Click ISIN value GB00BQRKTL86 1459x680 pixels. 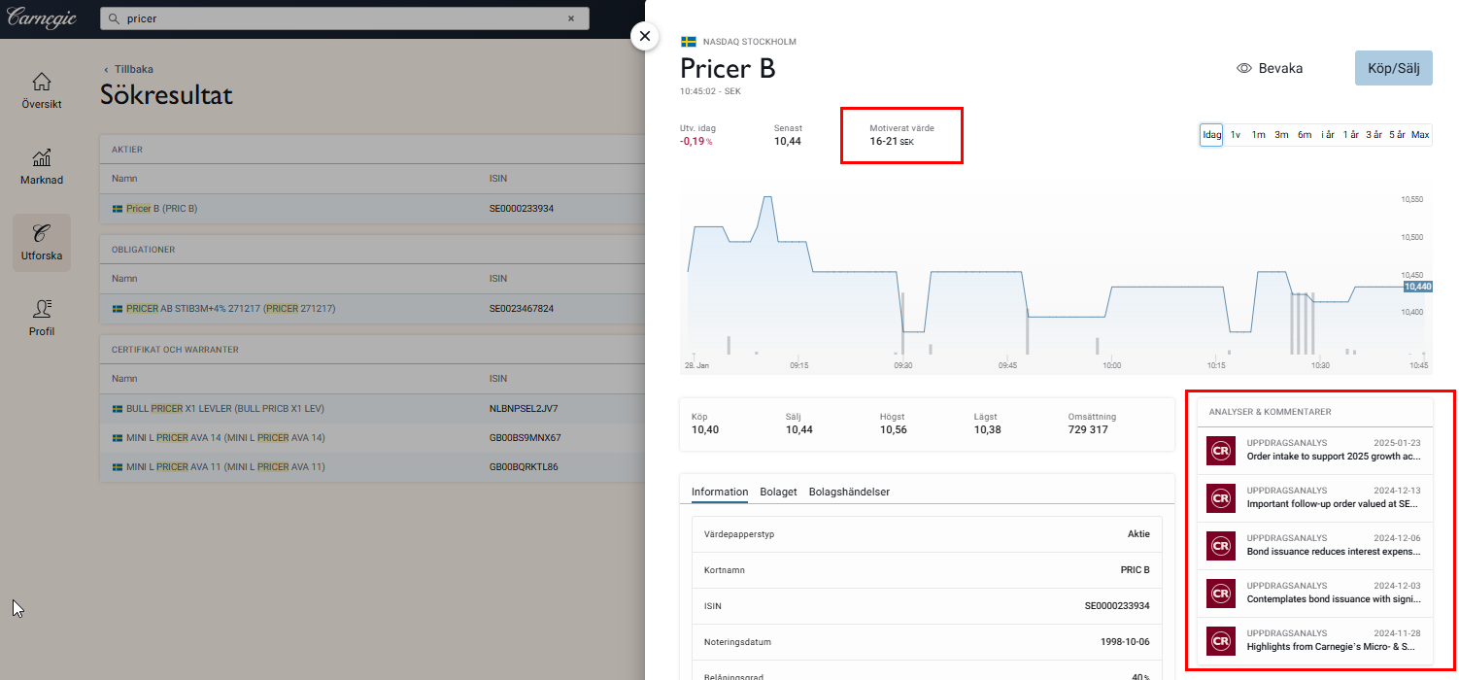tap(524, 466)
